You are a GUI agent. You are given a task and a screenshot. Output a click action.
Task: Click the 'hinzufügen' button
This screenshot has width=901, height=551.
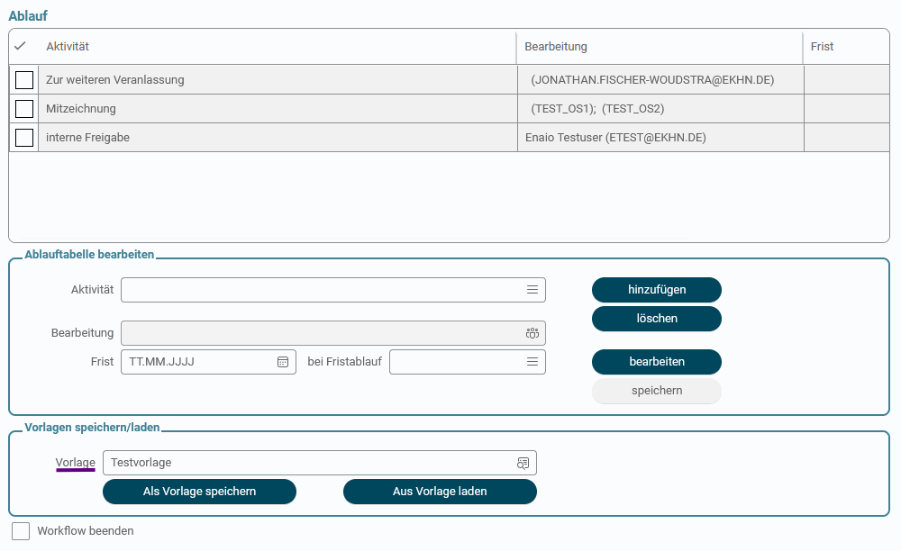coord(657,290)
